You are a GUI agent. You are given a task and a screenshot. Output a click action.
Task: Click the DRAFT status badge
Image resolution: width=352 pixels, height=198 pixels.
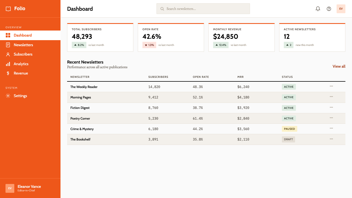click(288, 139)
